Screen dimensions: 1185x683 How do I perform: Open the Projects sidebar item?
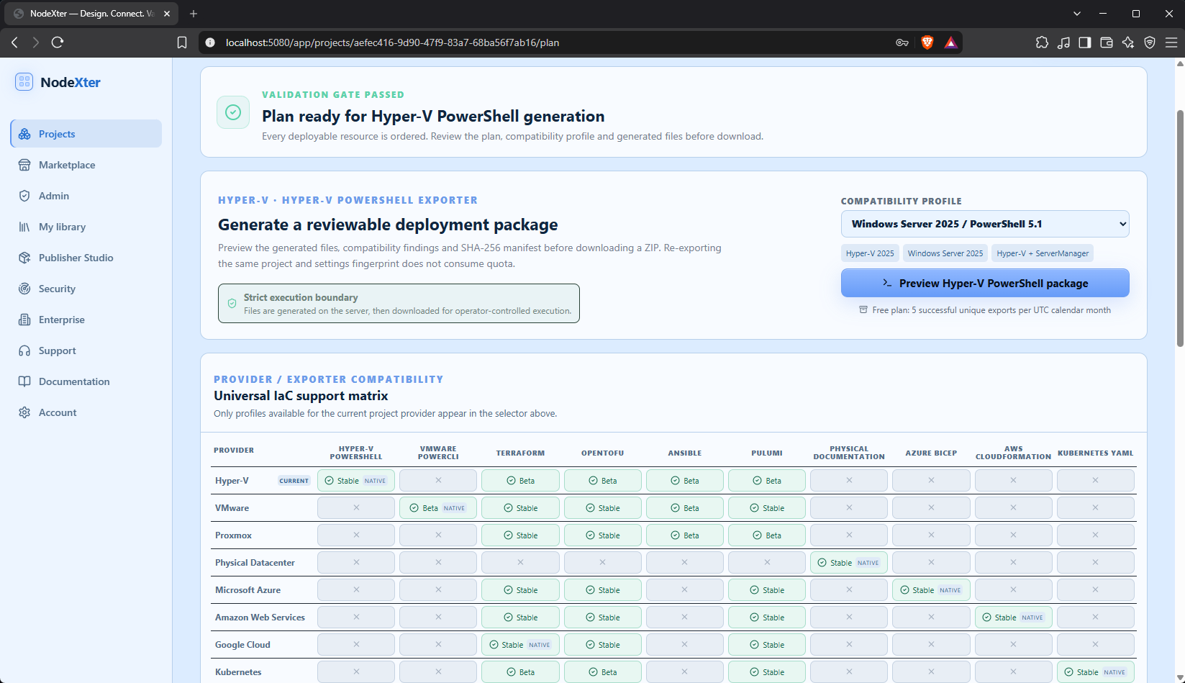click(x=86, y=134)
